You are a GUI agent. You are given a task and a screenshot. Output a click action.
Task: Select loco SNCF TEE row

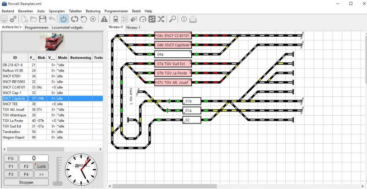pyautogui.click(x=52, y=104)
